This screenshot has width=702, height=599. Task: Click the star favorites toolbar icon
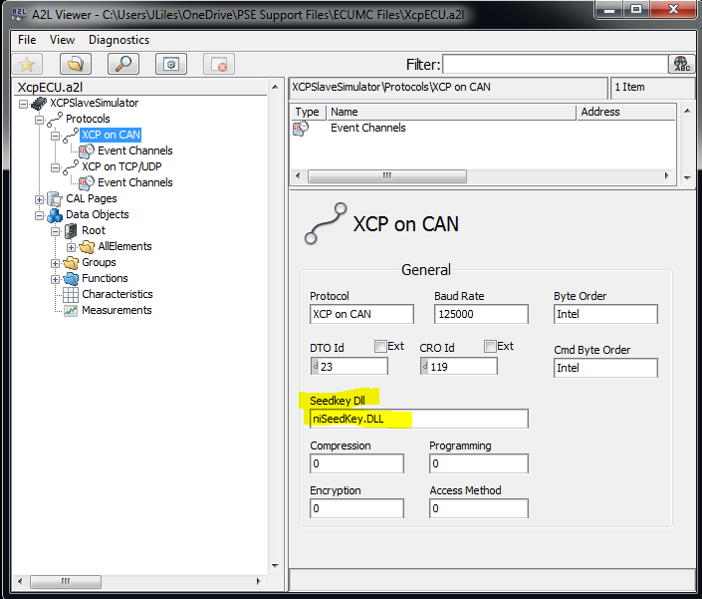27,64
